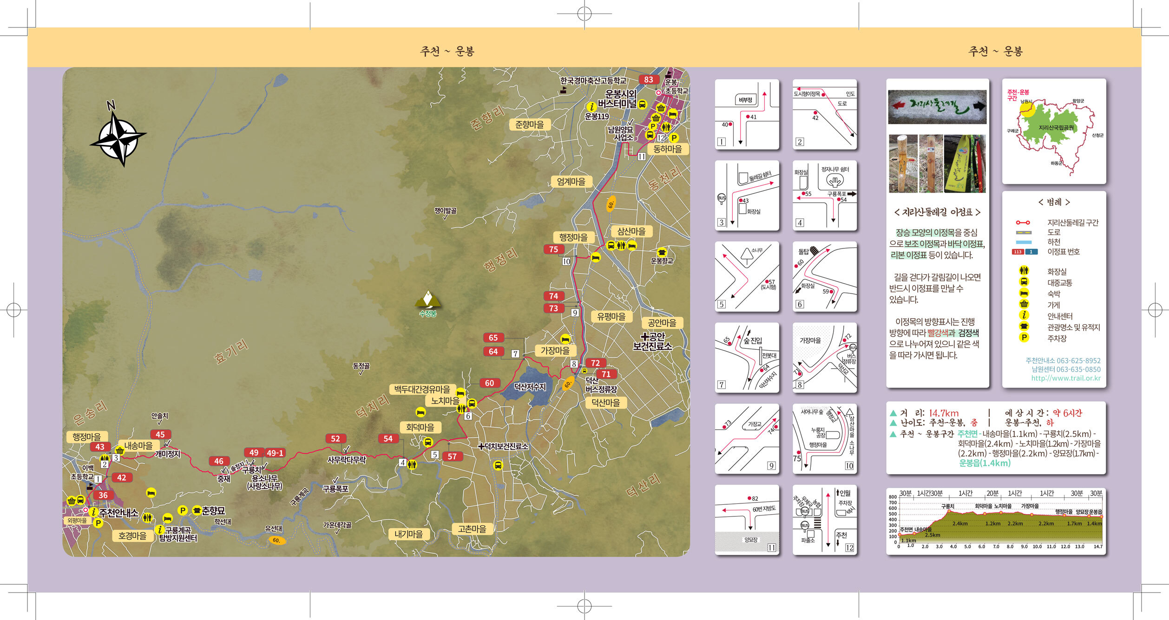The height and width of the screenshot is (620, 1169).
Task: Click the 남원센터 063-635-0850 phone number
Action: click(x=1066, y=369)
